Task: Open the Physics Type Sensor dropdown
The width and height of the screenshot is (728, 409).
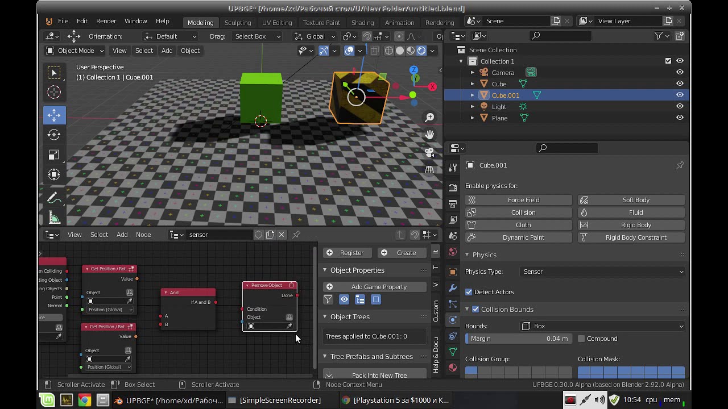Action: click(602, 272)
